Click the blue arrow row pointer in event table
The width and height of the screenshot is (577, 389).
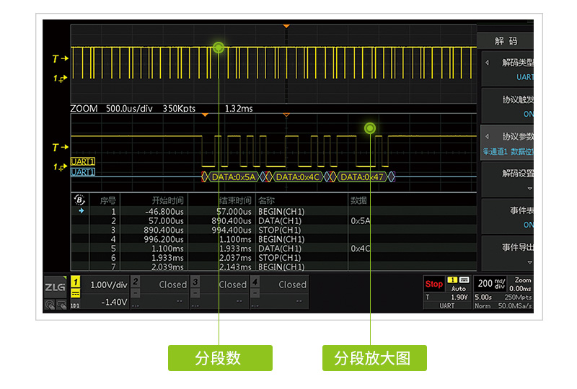tap(82, 210)
